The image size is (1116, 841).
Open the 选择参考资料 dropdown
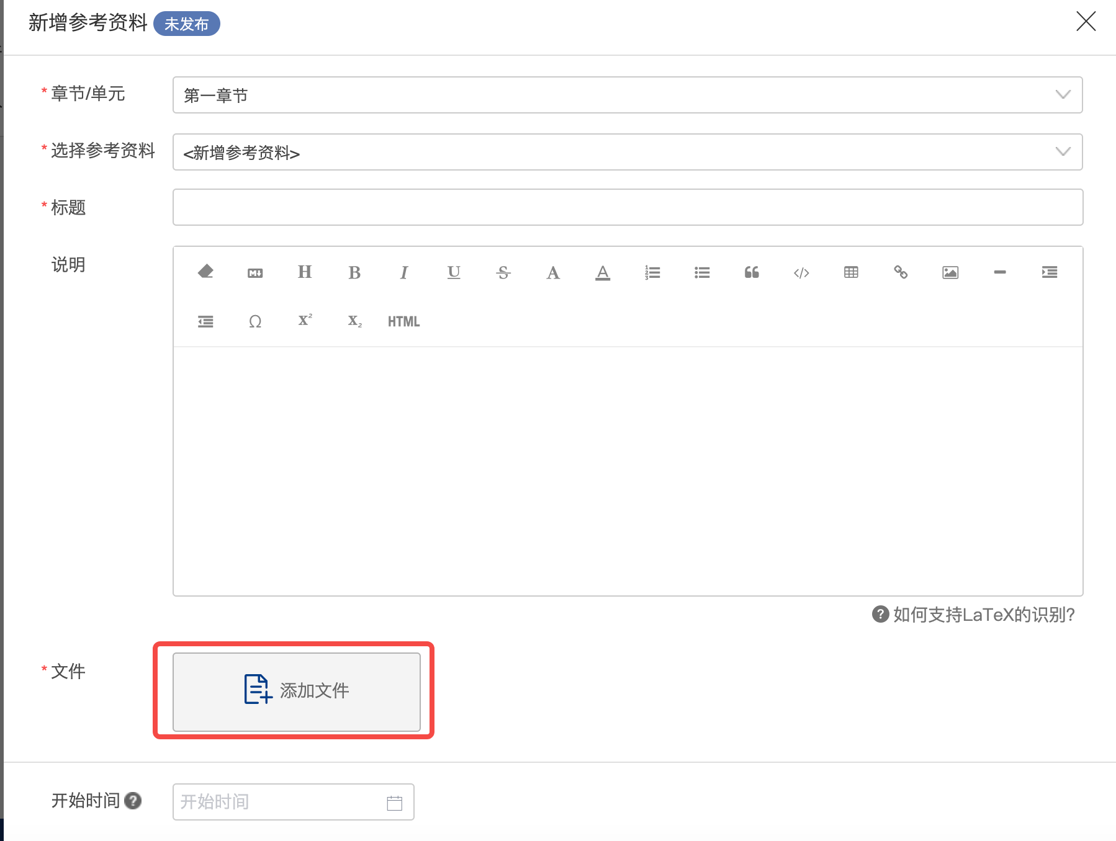627,152
